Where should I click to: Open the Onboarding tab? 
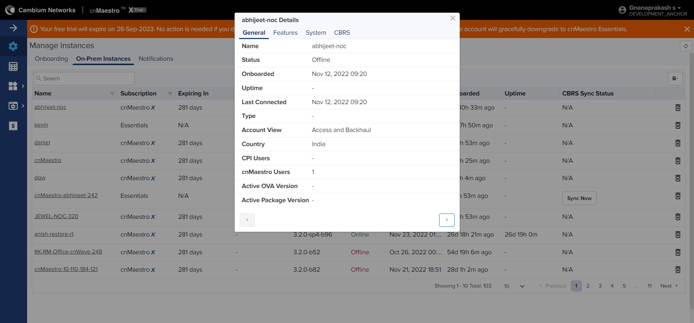click(51, 59)
